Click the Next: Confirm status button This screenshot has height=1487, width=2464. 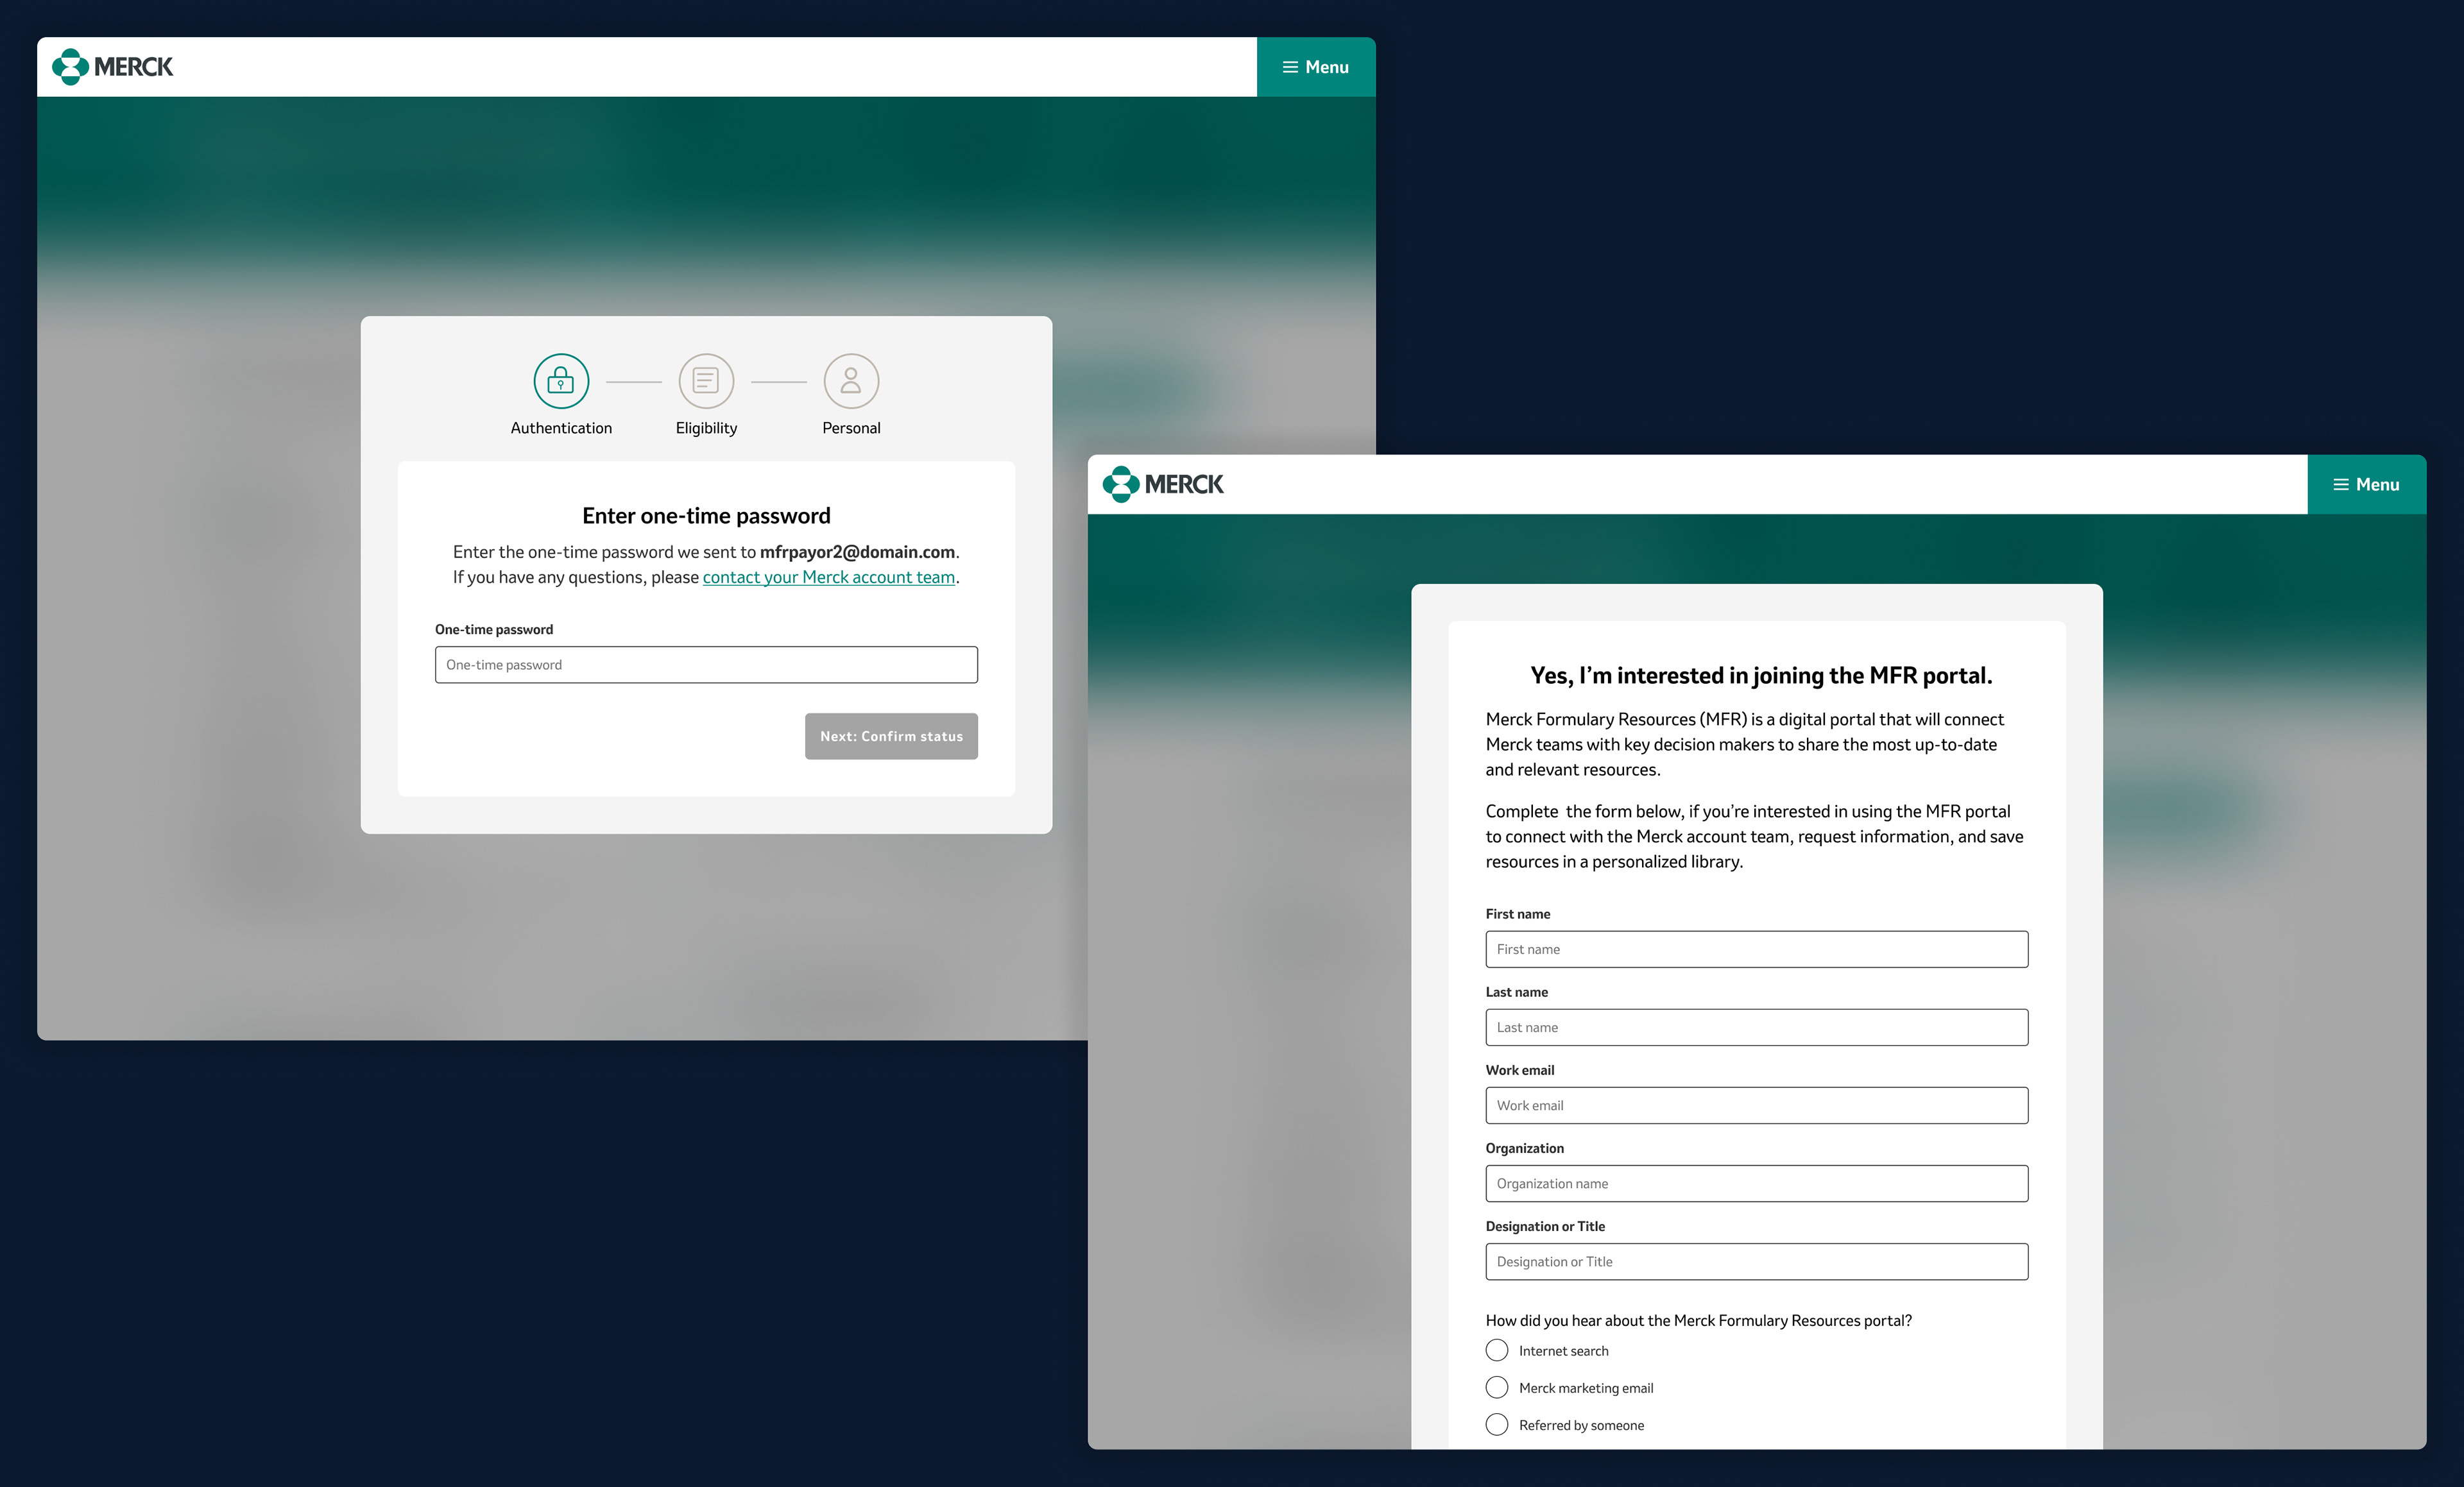pos(891,736)
